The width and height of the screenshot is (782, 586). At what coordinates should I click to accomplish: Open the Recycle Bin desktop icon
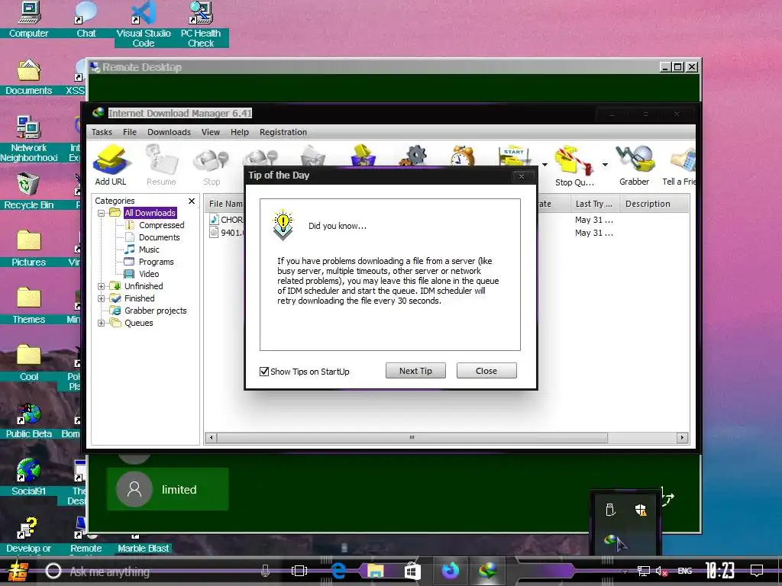click(x=29, y=185)
